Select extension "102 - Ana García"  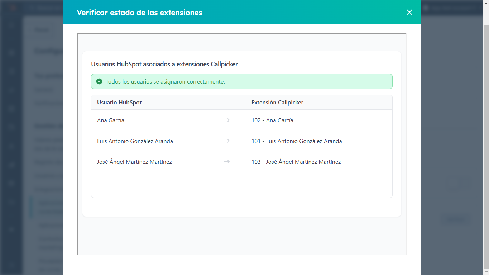coord(272,120)
